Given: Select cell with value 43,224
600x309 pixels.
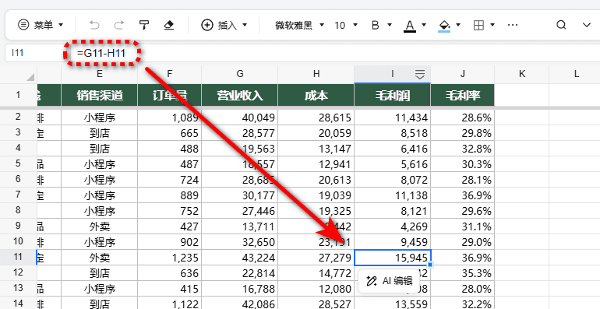Looking at the screenshot, I should 240,258.
